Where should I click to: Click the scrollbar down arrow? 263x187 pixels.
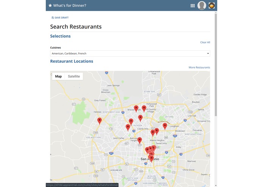(216, 185)
